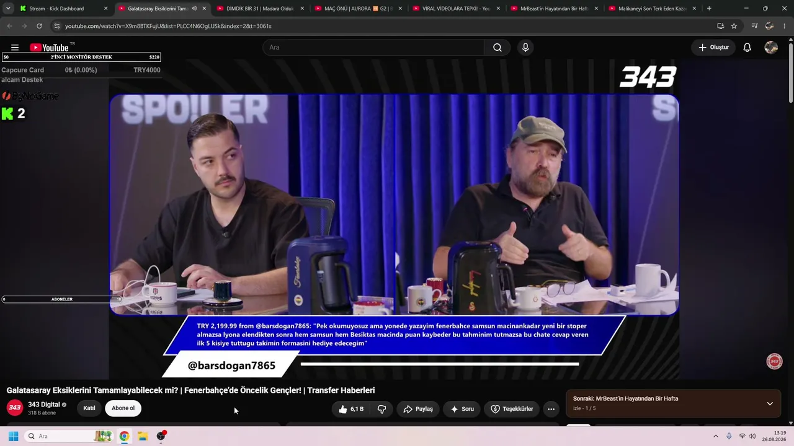This screenshot has height=446, width=794.
Task: Open Chrome three-dot menu
Action: click(x=785, y=26)
